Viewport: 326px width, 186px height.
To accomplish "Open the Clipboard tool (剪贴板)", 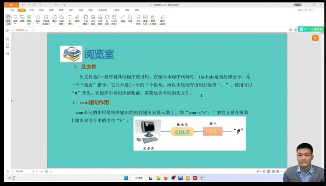I will pos(29,20).
